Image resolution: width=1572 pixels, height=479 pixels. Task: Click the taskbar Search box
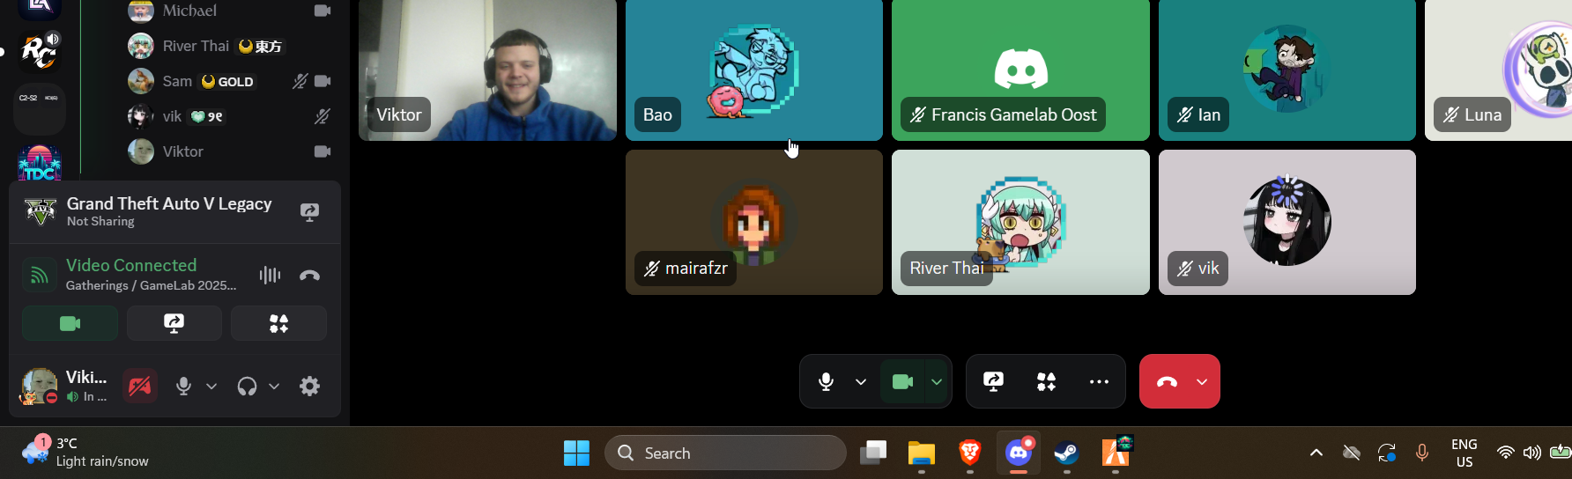coord(725,453)
